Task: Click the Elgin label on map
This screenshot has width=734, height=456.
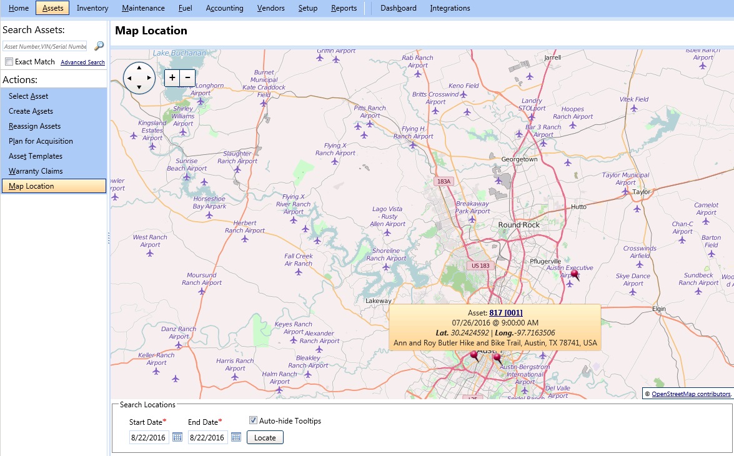Action: [659, 309]
